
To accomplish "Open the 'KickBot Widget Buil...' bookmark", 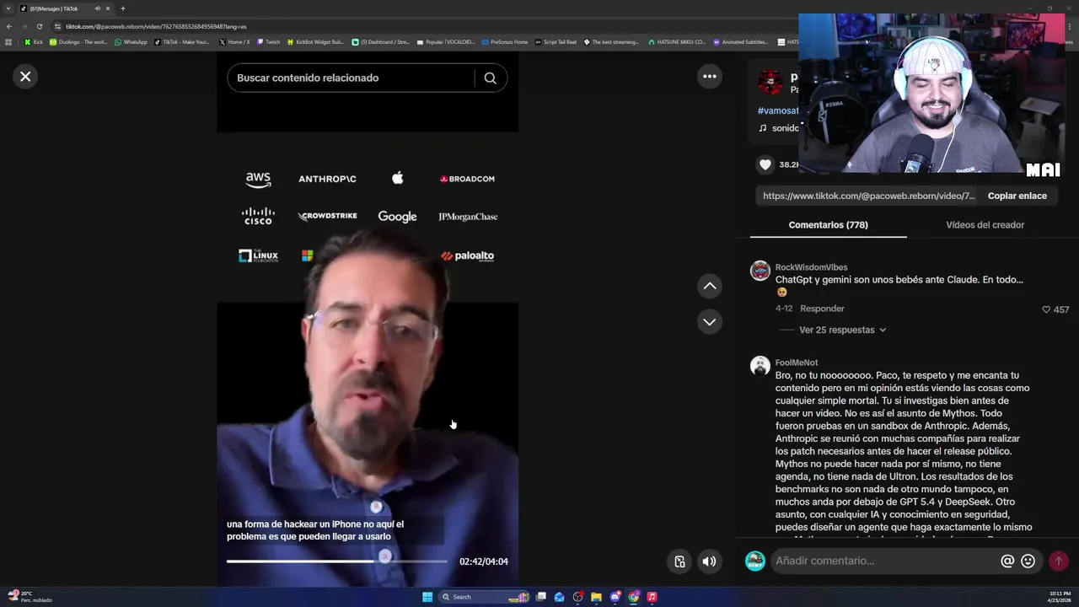I will coord(315,41).
